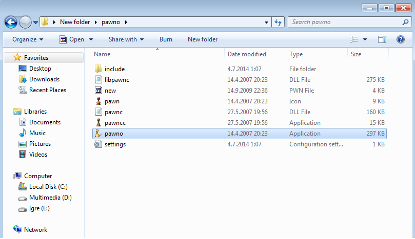Click the Back navigation arrow

click(x=11, y=22)
